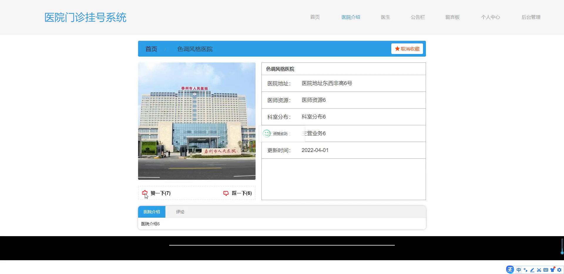Screen dimensions: 564x274
Task: Click the thumbs-down icon beside 踩一下
Action: click(x=226, y=193)
